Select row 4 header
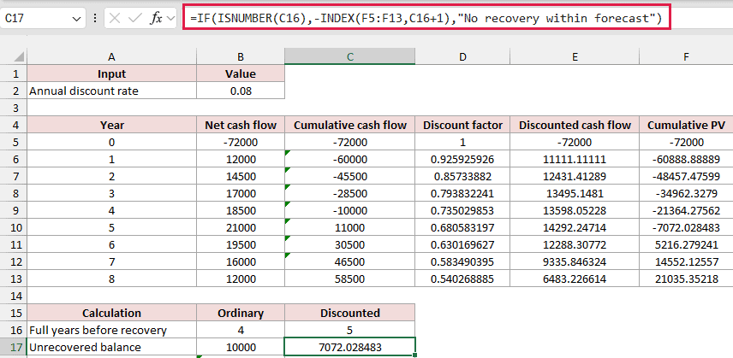Image resolution: width=733 pixels, height=358 pixels. pyautogui.click(x=14, y=125)
